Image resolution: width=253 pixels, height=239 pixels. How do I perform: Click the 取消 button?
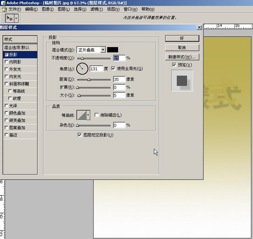click(182, 48)
